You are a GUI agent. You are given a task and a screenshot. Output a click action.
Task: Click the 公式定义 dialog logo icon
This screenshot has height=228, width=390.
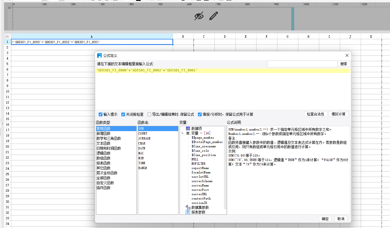[x=100, y=55]
